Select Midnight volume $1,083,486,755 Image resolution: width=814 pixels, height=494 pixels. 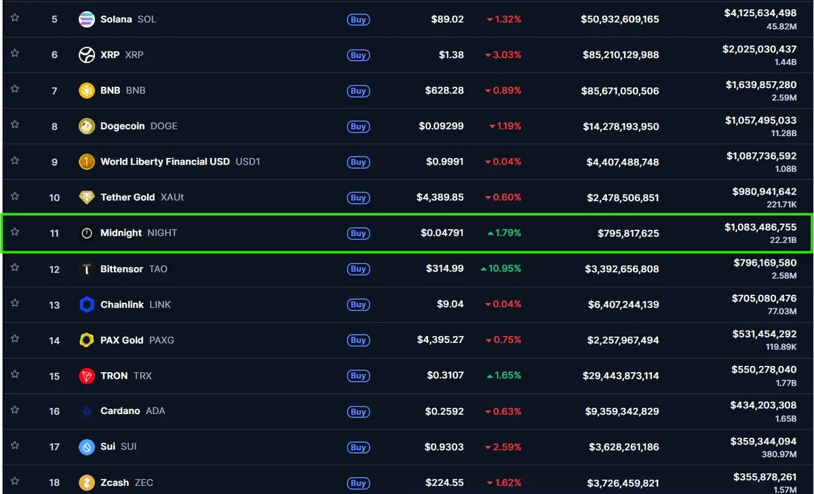pos(760,227)
